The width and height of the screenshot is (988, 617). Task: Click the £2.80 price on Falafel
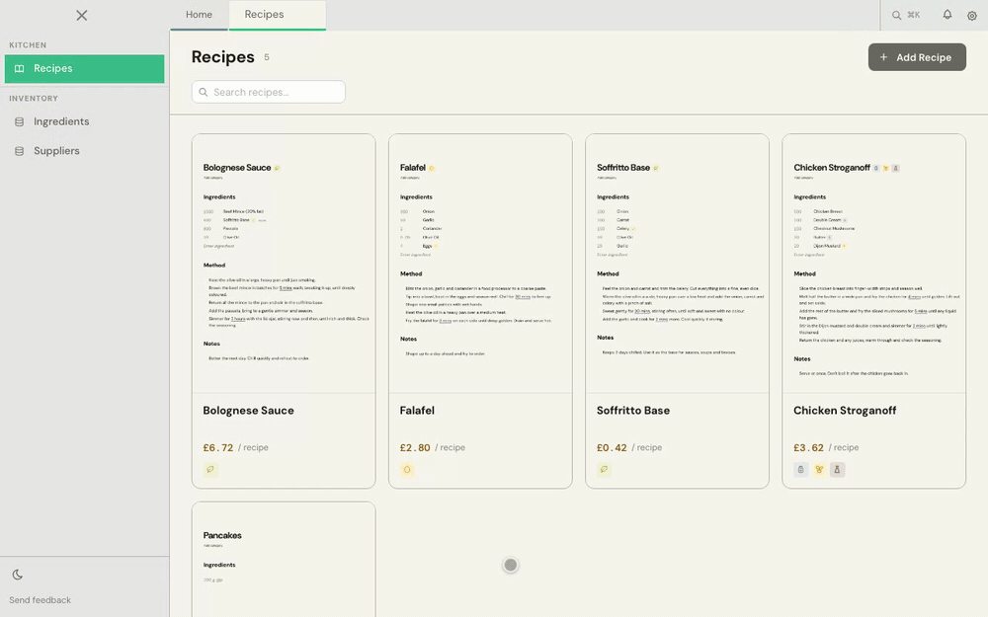coord(415,447)
